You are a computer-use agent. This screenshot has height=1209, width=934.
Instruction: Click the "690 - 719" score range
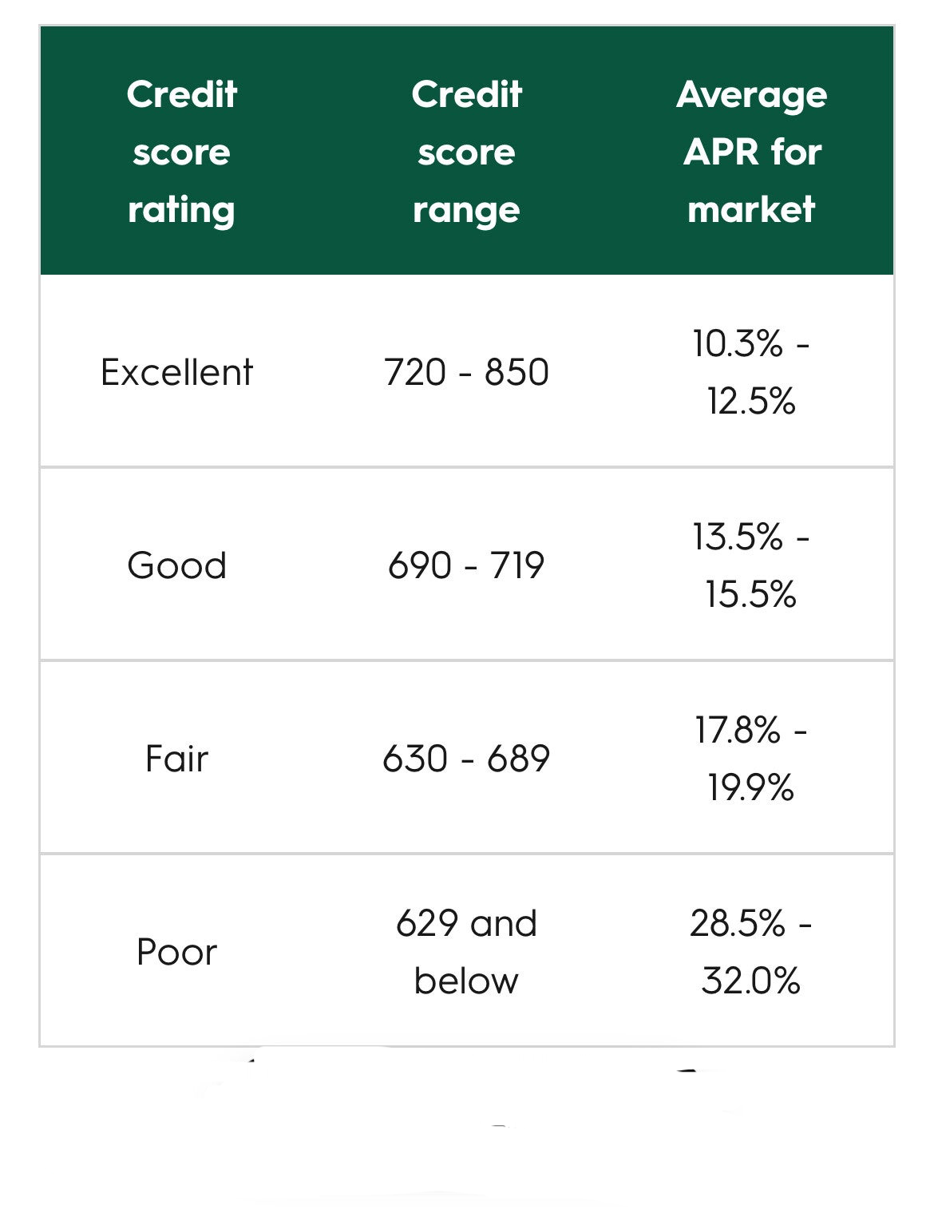[467, 565]
